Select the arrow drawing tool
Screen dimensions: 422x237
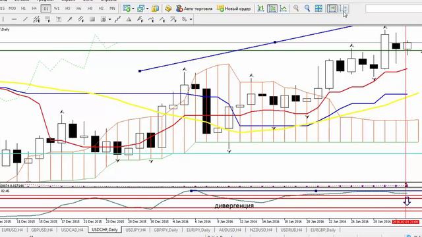point(70,19)
